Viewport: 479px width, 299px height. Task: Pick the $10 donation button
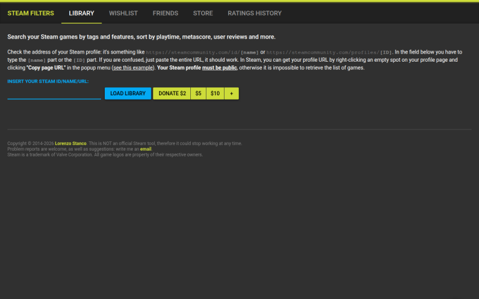(x=215, y=93)
